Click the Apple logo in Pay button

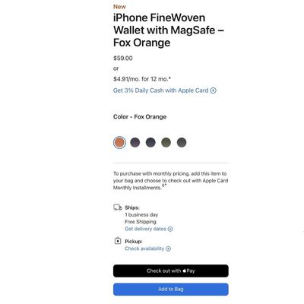[185, 271]
